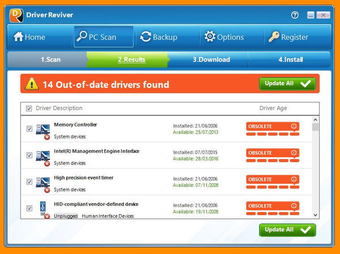340x254 pixels.
Task: Click the Human Interface Devices category text
Action: [108, 216]
